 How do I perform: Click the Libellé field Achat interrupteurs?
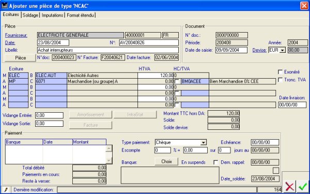(x=108, y=50)
